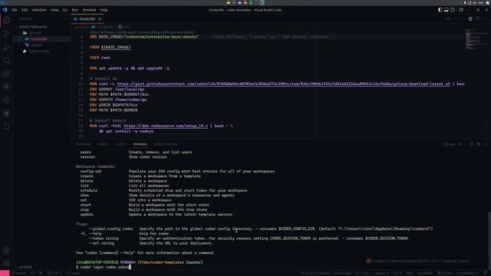The width and height of the screenshot is (491, 276).
Task: Click the split editor icon in editor toolbar
Action: pyautogui.click(x=477, y=19)
